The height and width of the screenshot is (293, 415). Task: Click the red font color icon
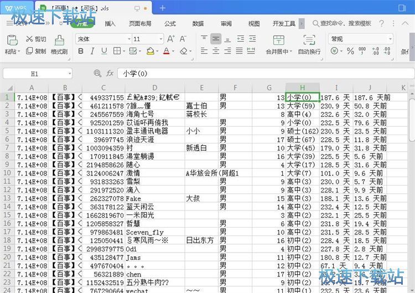166,51
